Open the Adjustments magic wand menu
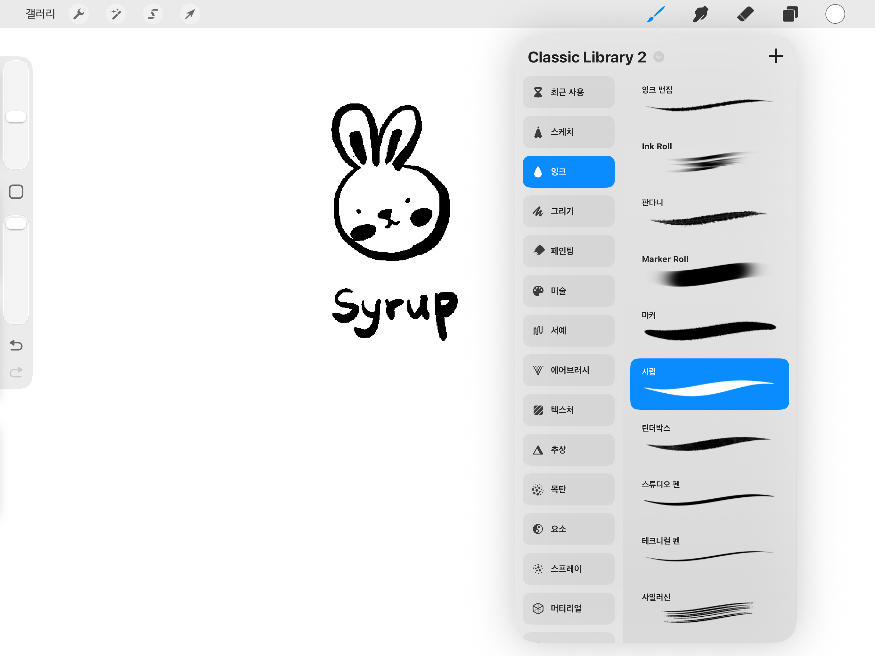This screenshot has height=656, width=875. tap(116, 14)
